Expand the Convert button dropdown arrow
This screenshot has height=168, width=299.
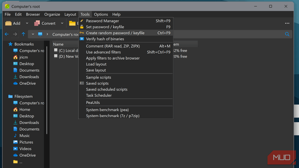click(62, 23)
